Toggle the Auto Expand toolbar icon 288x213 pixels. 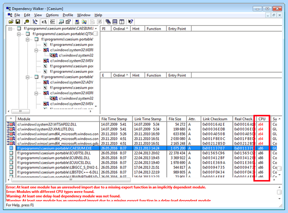point(35,22)
